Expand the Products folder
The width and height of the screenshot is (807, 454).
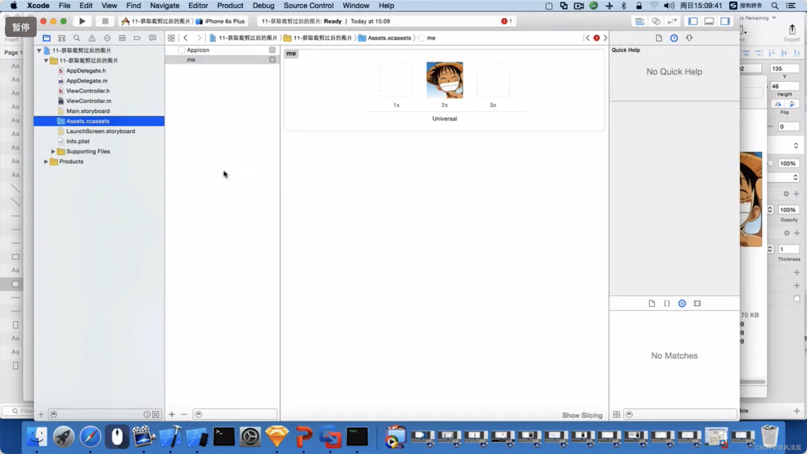click(x=46, y=162)
